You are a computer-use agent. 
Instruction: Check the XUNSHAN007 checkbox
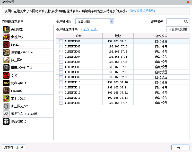pos(61,103)
